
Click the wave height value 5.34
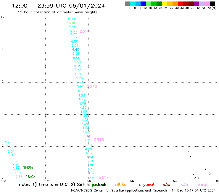(11, 151)
